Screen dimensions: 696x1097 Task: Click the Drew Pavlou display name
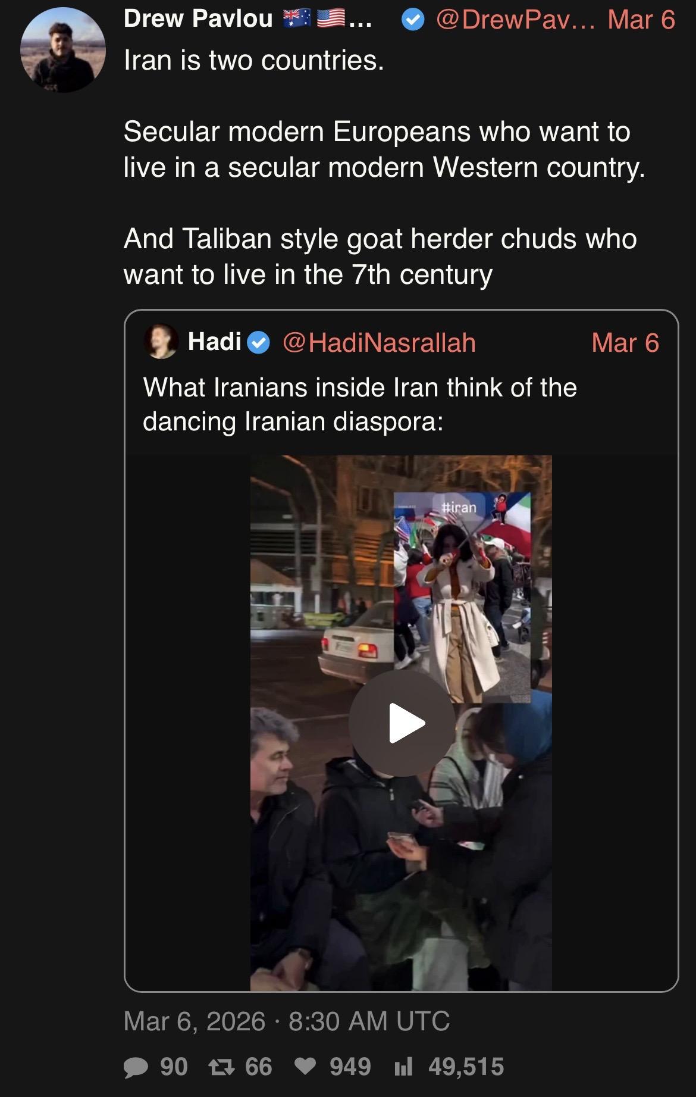tap(197, 20)
